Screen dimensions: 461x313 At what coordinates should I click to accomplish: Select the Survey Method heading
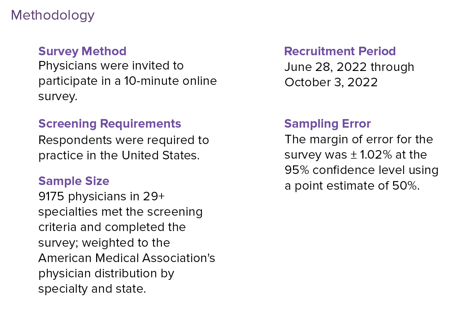[82, 51]
